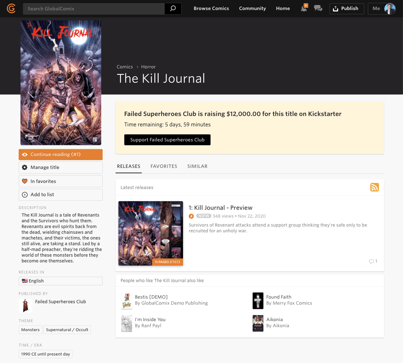
Task: Open the Add to list button
Action: coord(61,194)
